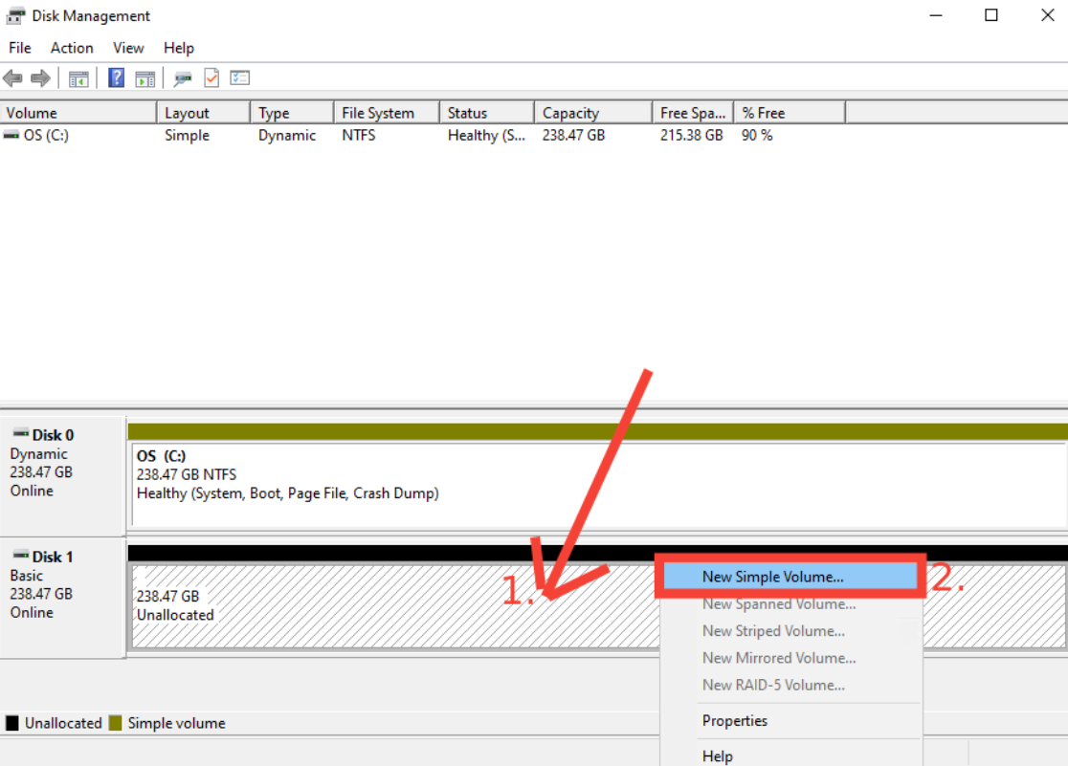Open the File menu

(x=19, y=48)
